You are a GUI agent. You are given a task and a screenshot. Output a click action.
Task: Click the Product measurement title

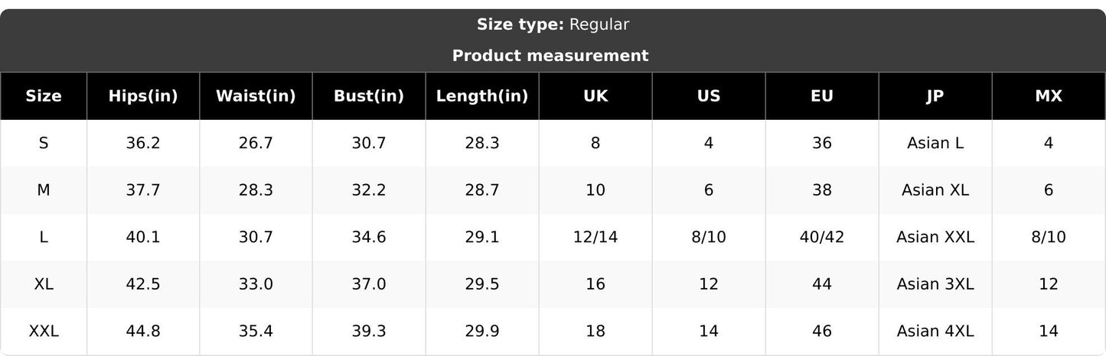point(550,56)
